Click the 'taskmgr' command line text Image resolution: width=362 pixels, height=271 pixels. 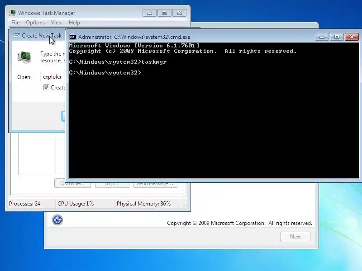coord(154,62)
